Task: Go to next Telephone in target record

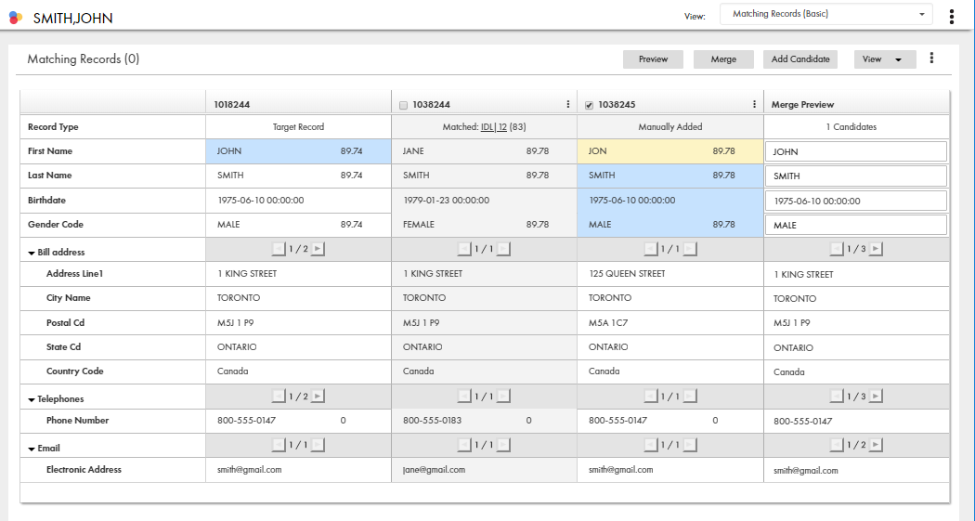Action: pyautogui.click(x=318, y=397)
